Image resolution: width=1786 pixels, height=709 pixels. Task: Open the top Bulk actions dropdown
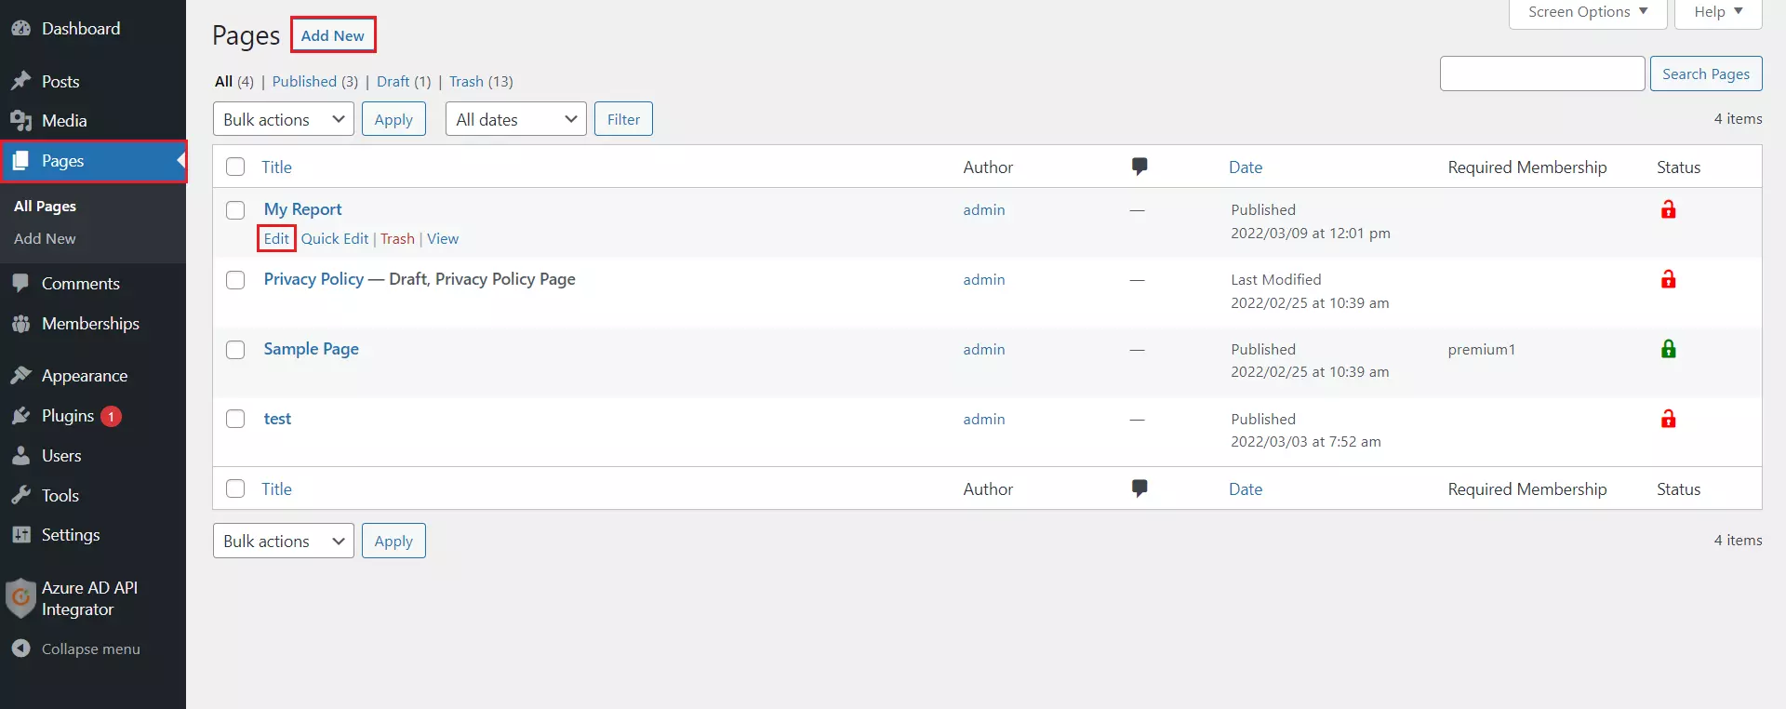coord(284,119)
